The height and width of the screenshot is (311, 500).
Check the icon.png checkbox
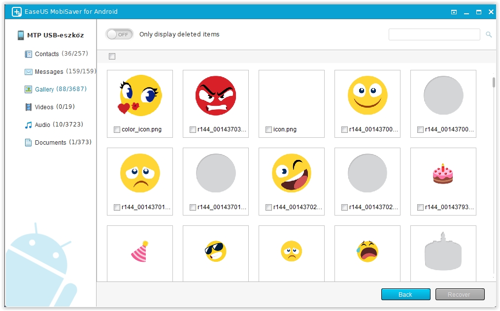tap(268, 129)
